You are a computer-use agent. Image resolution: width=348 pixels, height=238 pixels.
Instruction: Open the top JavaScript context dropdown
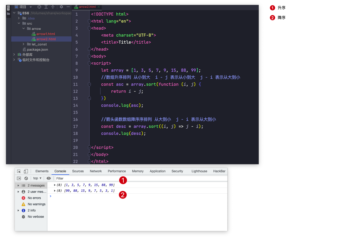coord(37,178)
